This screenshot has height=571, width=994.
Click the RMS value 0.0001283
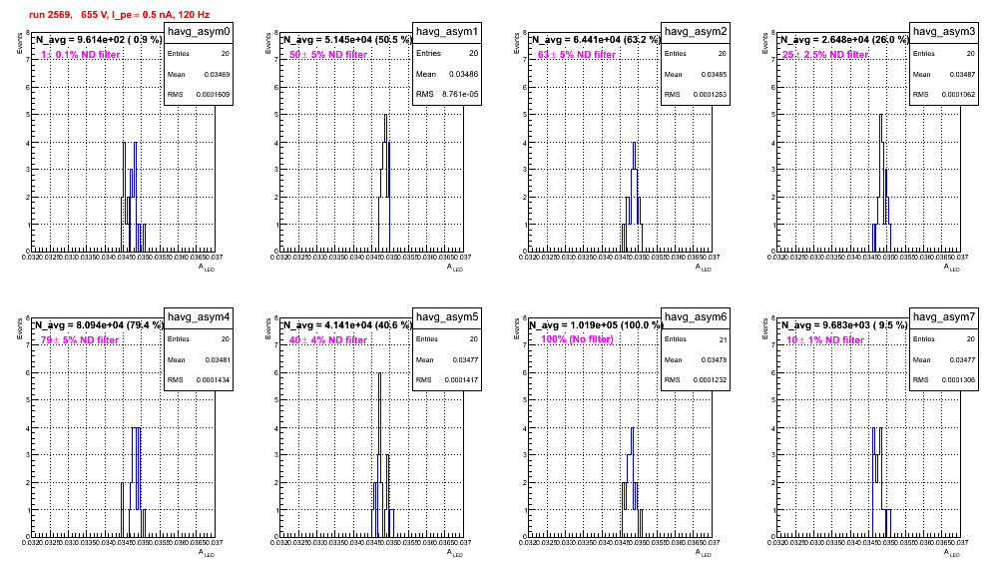click(x=710, y=95)
